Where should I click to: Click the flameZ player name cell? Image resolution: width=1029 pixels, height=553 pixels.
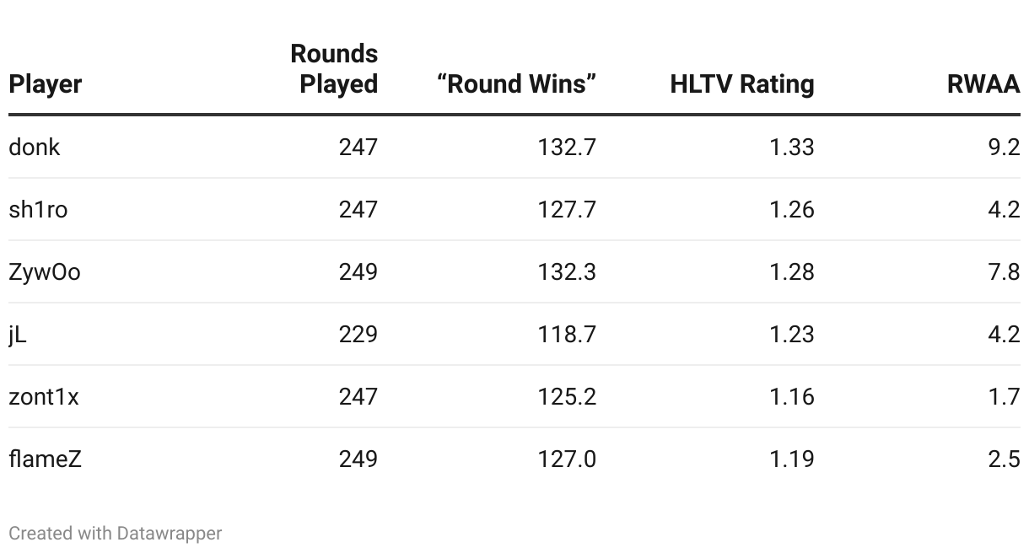click(46, 459)
